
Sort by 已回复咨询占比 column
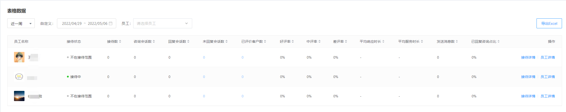tap(499, 41)
